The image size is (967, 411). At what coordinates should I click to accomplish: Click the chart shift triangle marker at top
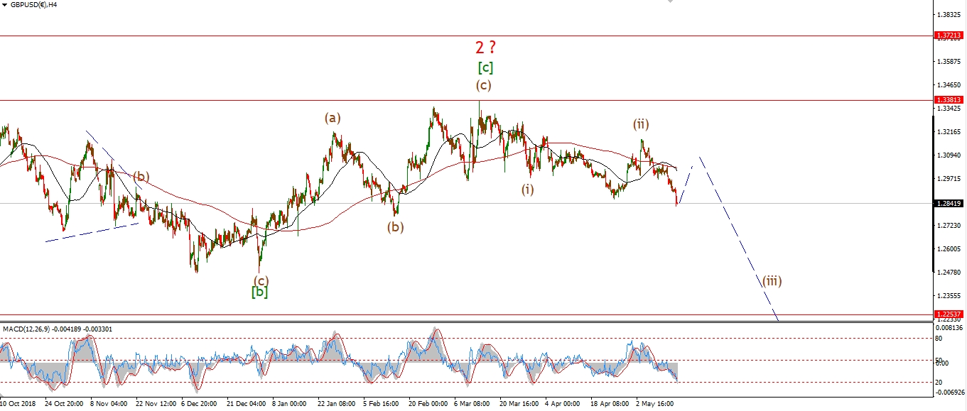pos(670,3)
